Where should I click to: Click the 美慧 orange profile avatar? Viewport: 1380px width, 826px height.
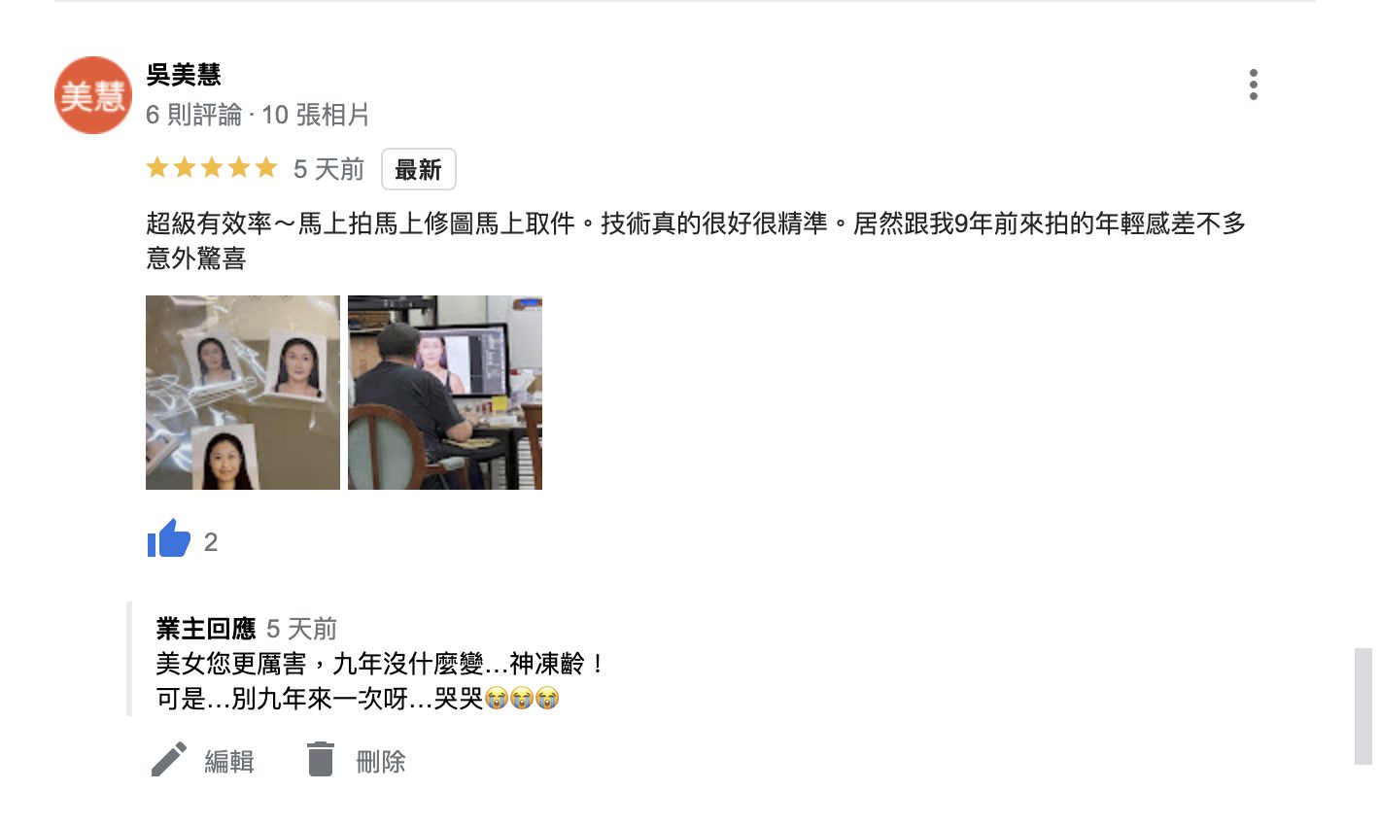93,95
